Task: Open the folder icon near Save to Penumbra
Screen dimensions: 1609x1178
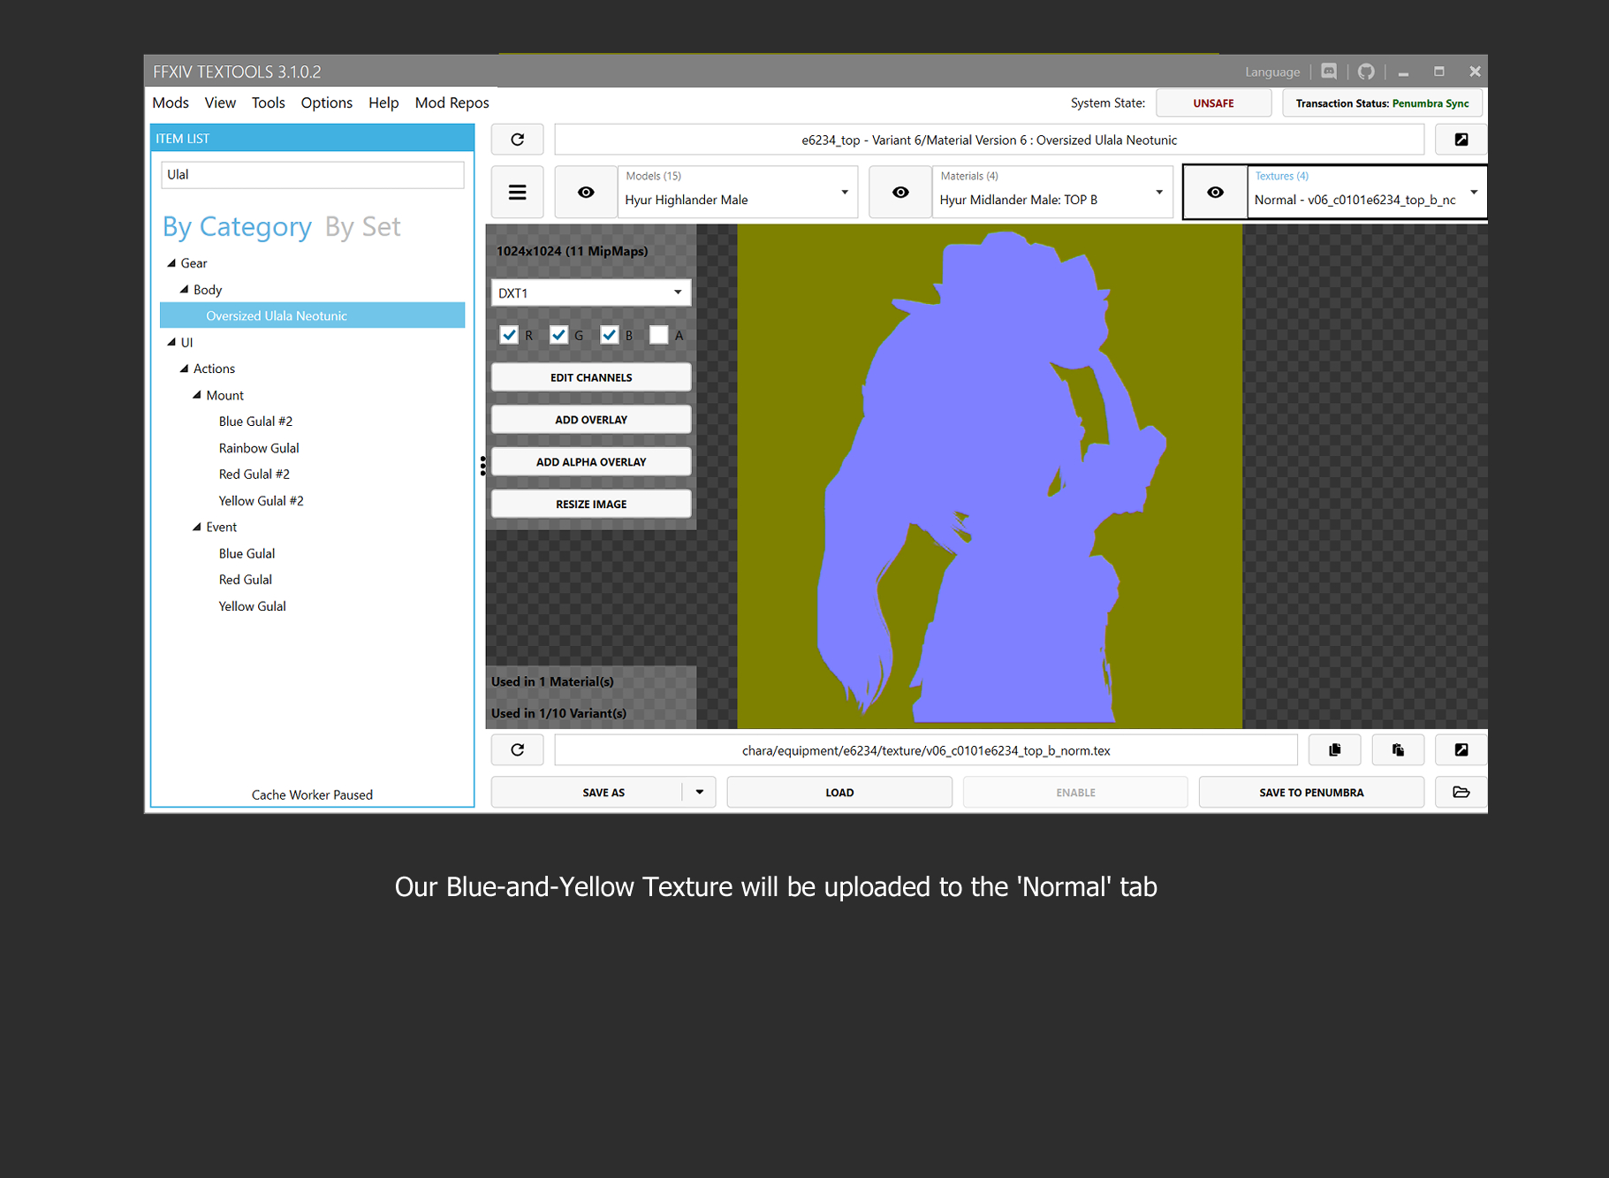Action: tap(1461, 792)
